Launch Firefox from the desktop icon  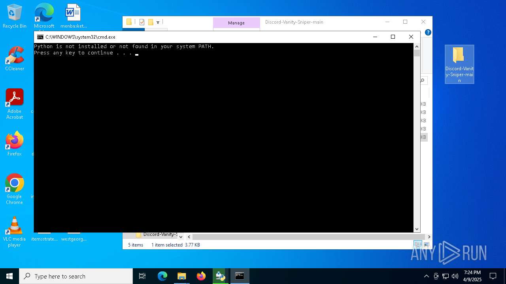click(x=15, y=144)
